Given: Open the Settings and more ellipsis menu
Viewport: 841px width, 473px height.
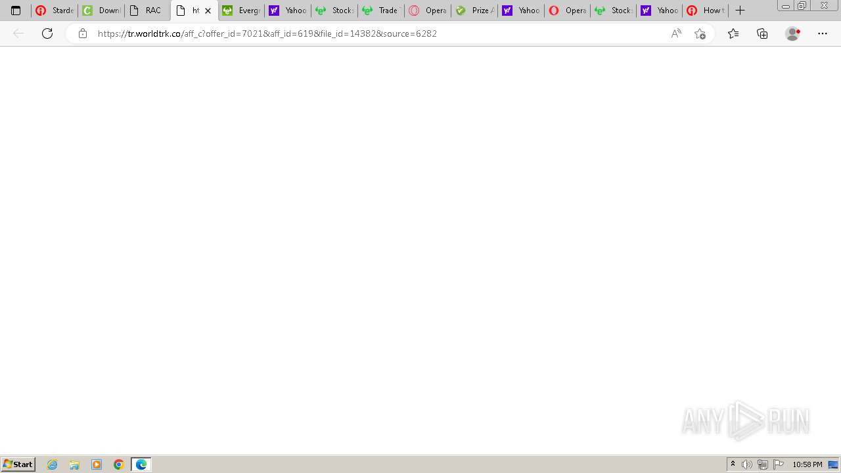Looking at the screenshot, I should click(823, 34).
